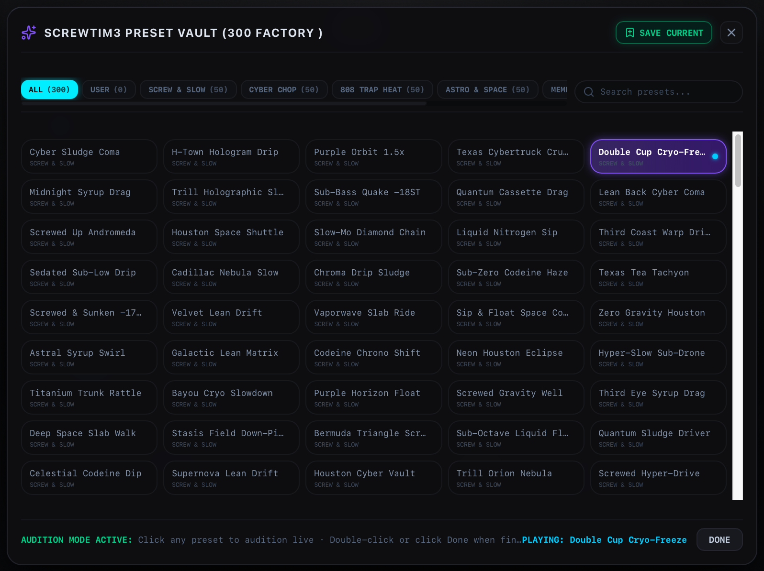764x571 pixels.
Task: Close the preset vault dialog
Action: [x=731, y=33]
